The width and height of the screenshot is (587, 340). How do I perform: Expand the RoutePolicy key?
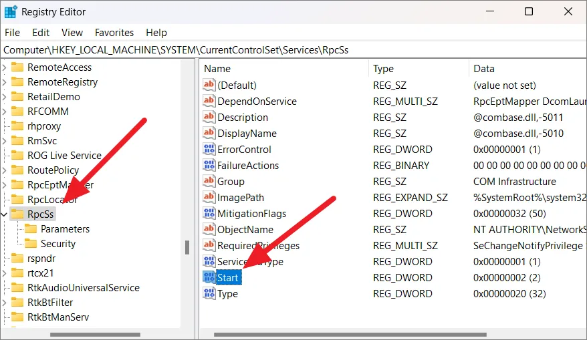tap(4, 170)
